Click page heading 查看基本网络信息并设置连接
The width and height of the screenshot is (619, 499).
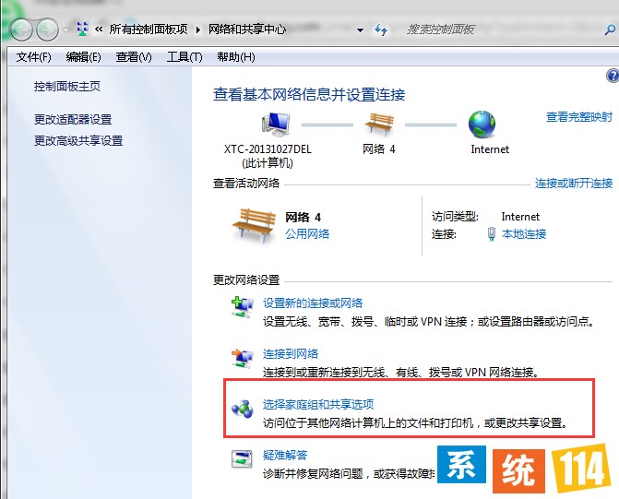tap(309, 95)
